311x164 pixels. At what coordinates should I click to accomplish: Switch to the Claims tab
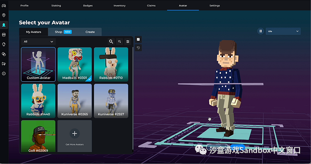point(151,5)
